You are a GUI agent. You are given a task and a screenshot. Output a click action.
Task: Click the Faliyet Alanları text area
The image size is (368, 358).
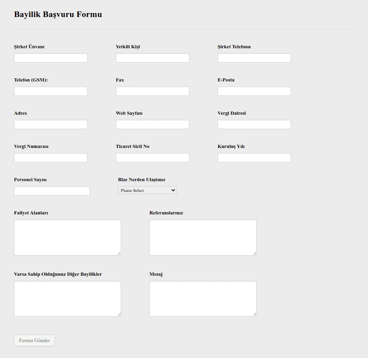67,237
